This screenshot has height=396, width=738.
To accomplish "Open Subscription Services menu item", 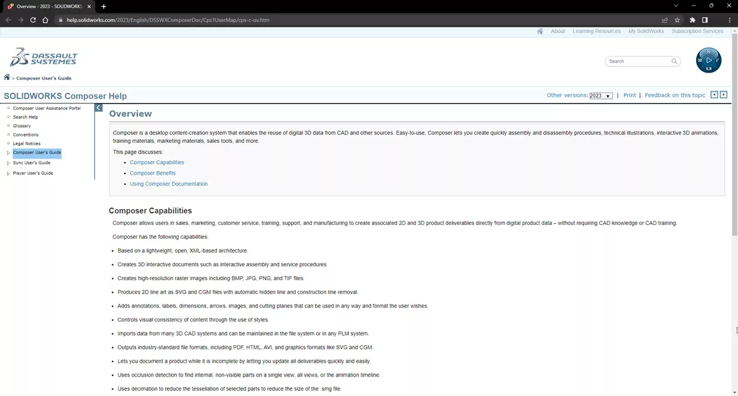I will pos(697,31).
